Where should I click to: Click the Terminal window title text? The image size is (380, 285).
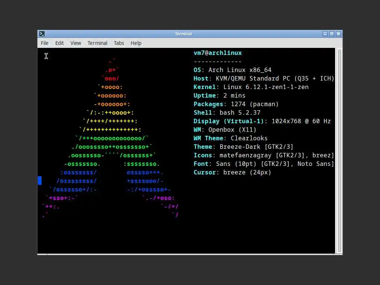click(x=183, y=34)
